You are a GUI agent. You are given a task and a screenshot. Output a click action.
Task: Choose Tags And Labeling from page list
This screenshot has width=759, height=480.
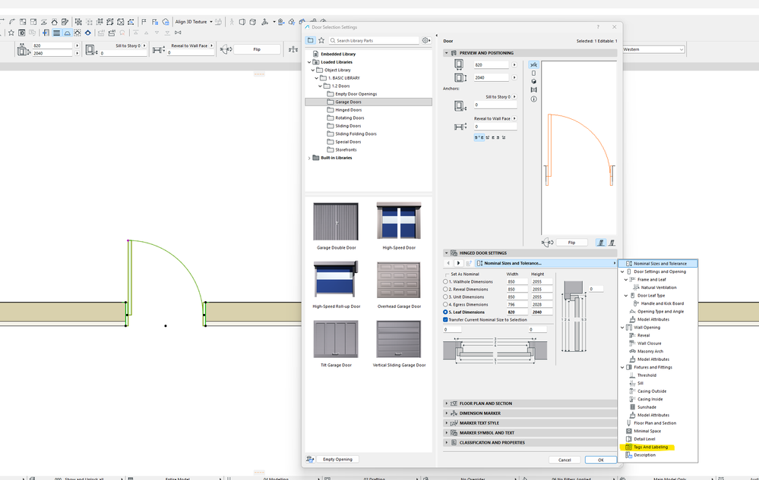coord(650,447)
